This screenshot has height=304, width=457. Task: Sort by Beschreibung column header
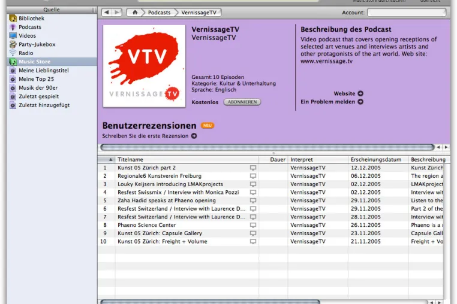pos(429,160)
